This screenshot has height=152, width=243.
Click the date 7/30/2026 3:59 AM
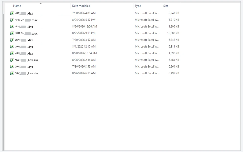(x=84, y=67)
